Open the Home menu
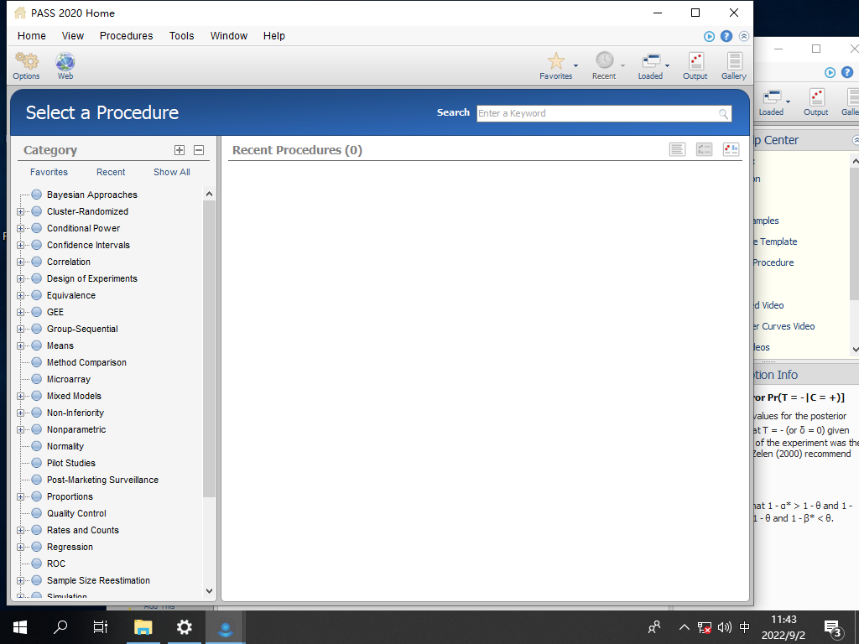The width and height of the screenshot is (859, 644). pos(32,35)
